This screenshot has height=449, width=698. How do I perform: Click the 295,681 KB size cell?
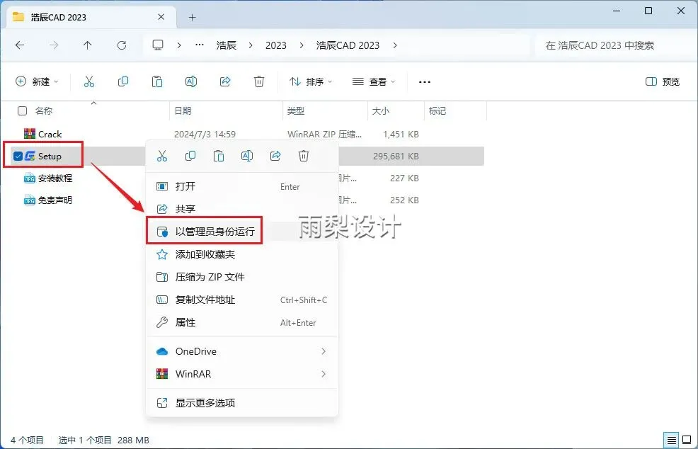pos(396,157)
